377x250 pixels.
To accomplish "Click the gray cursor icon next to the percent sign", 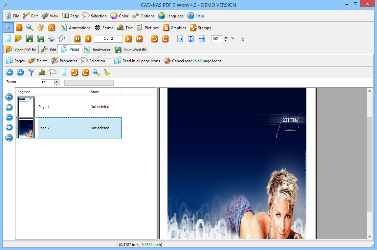I will point(242,39).
